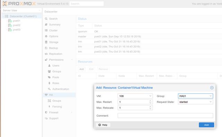Click the Summary book icon
Screen dimensions: 222x137
click(46, 25)
